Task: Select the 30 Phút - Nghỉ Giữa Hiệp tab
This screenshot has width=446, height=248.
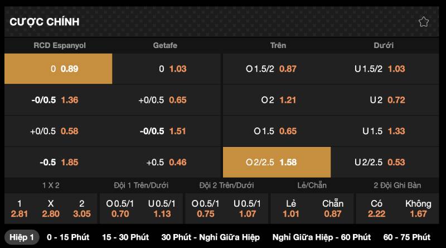Action: 211,237
